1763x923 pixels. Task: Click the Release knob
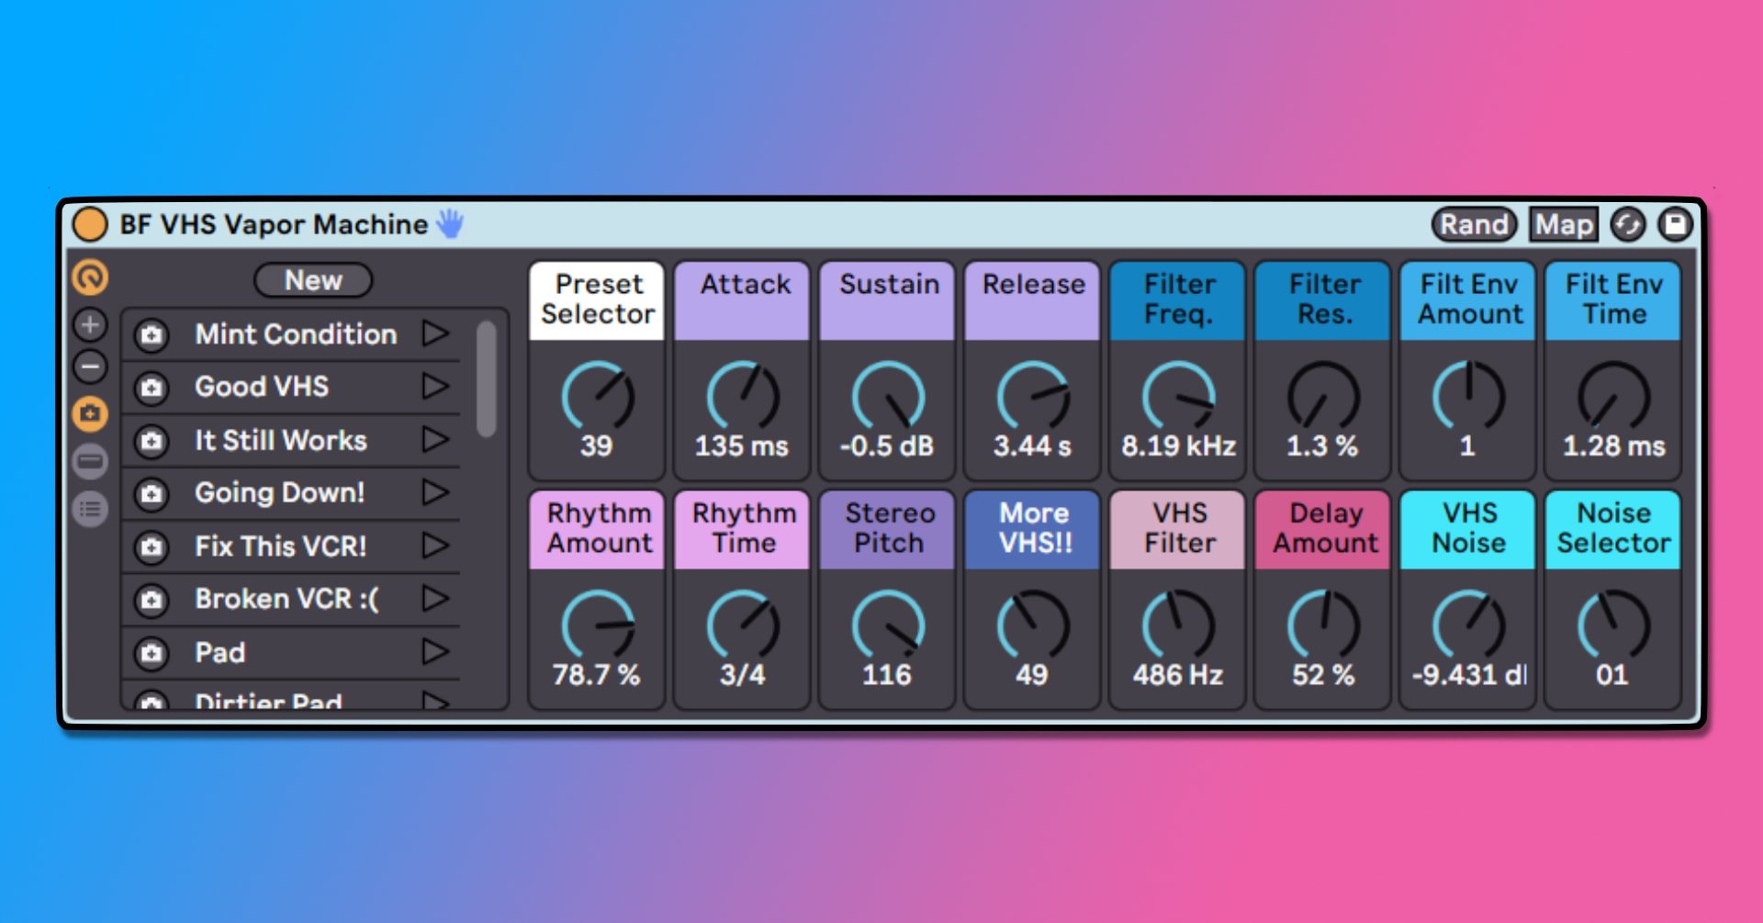coord(1033,396)
